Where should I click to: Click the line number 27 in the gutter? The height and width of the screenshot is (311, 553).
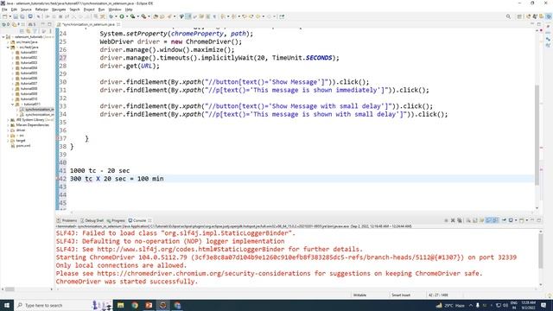[62, 58]
